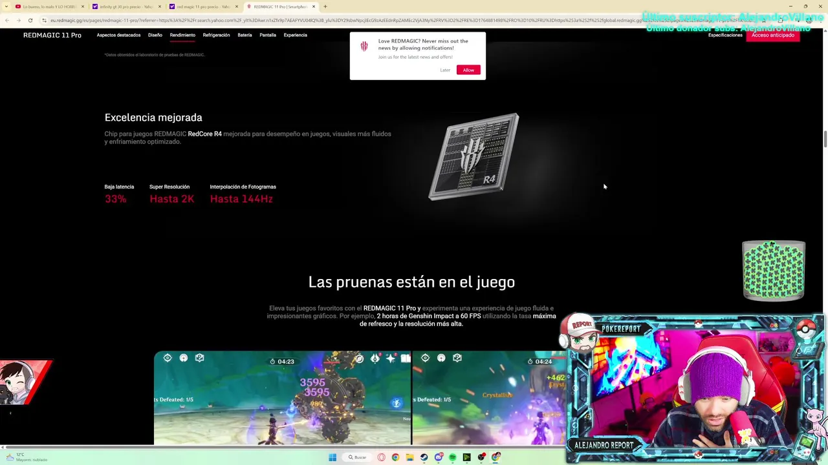Click the weather widget in taskbar

(26, 457)
